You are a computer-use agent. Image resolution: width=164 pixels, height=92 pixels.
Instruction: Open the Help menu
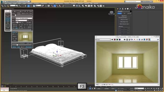pyautogui.click(x=91, y=3)
